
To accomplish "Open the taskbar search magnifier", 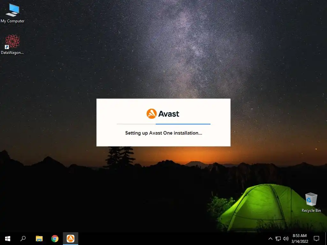I will click(23, 239).
